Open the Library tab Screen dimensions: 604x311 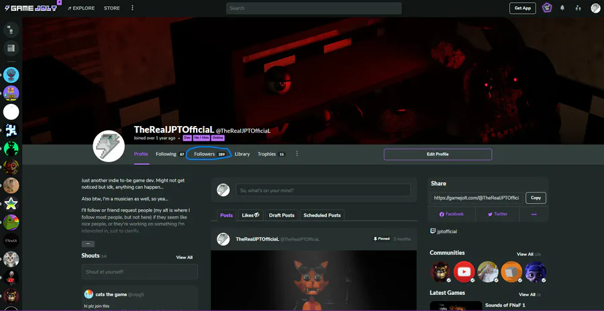(242, 154)
